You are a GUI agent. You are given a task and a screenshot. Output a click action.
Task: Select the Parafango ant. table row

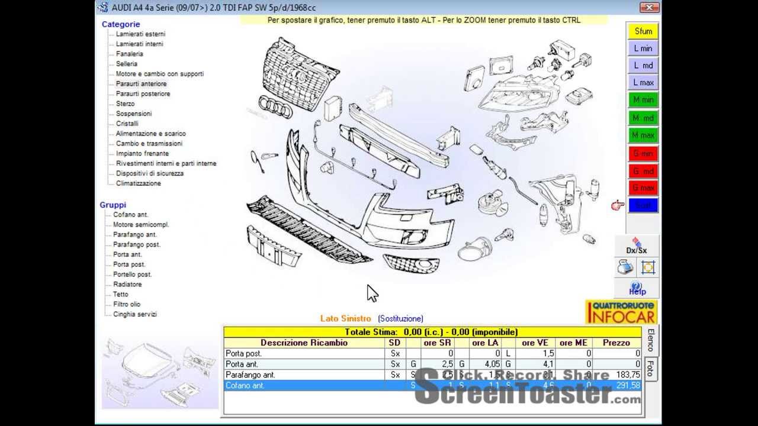432,375
